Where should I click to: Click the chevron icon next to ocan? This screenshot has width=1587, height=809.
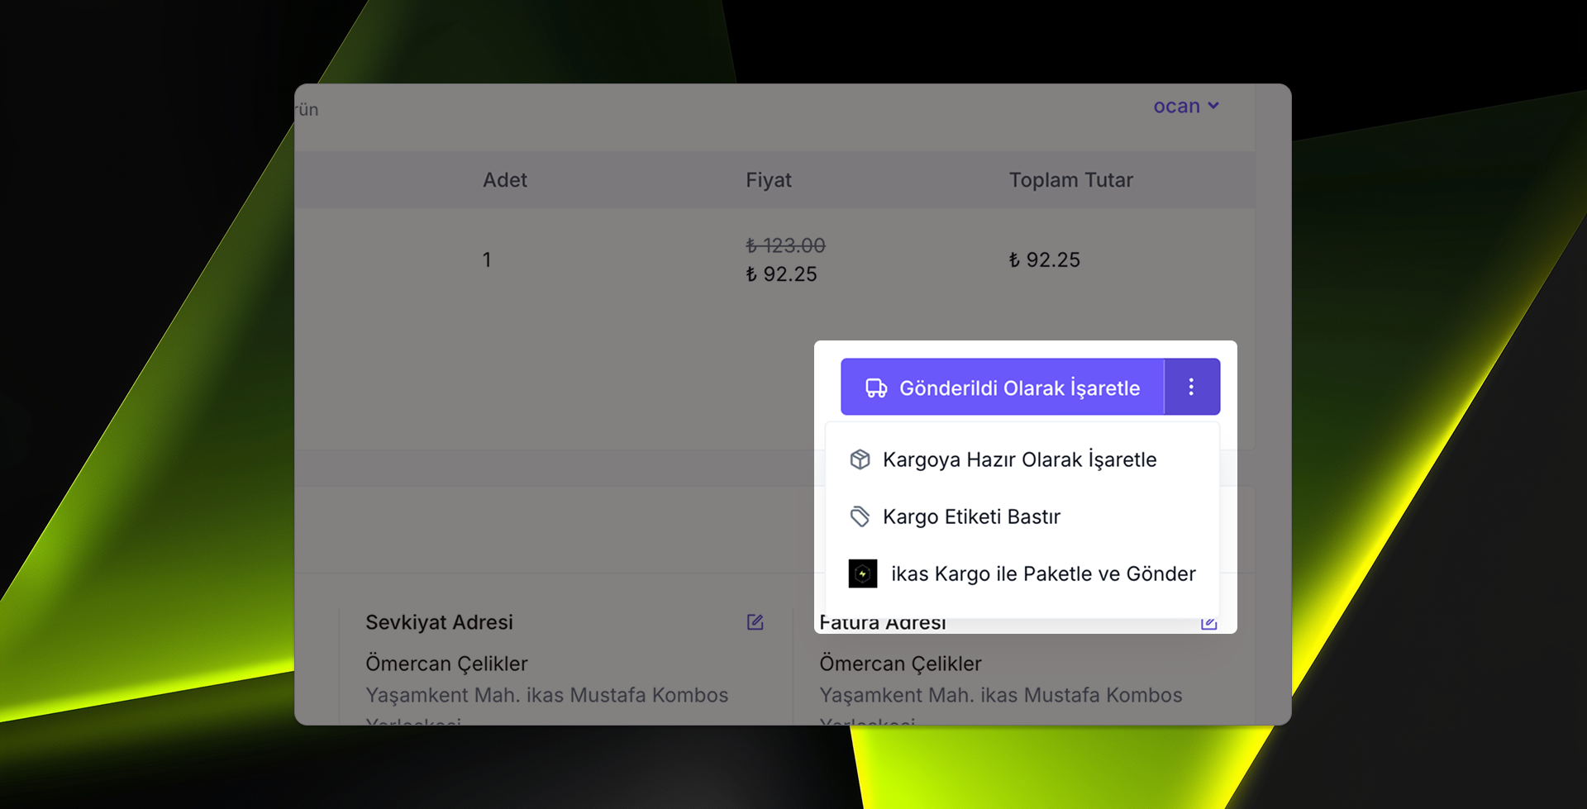point(1213,106)
